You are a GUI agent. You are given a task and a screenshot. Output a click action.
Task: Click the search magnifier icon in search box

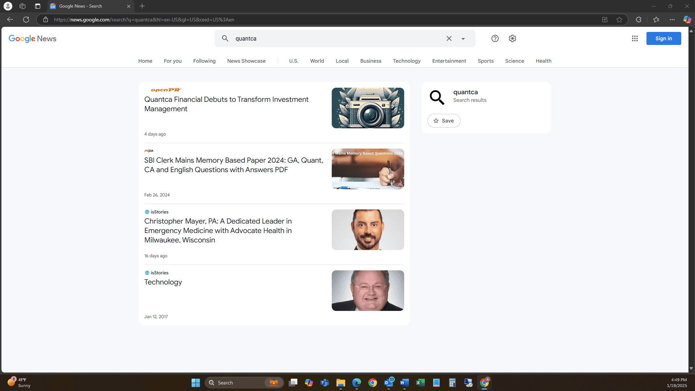coord(225,38)
